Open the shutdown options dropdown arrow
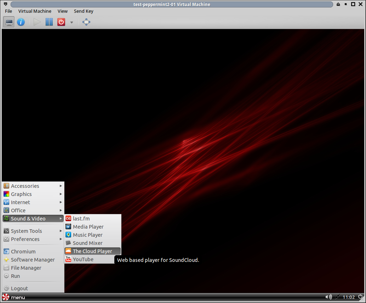 72,22
